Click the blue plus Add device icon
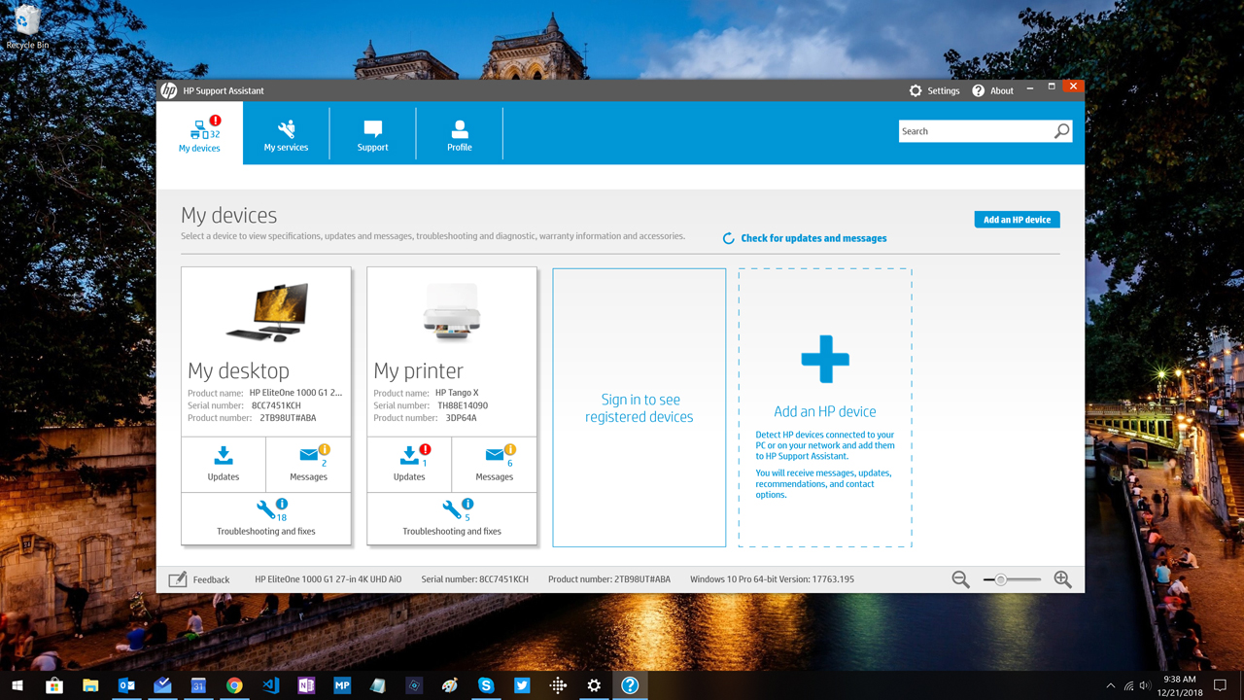This screenshot has width=1244, height=700. click(x=825, y=360)
